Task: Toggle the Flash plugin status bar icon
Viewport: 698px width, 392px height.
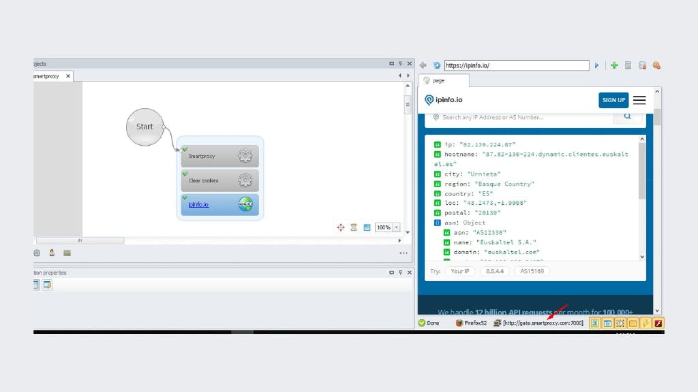Action: pos(658,323)
